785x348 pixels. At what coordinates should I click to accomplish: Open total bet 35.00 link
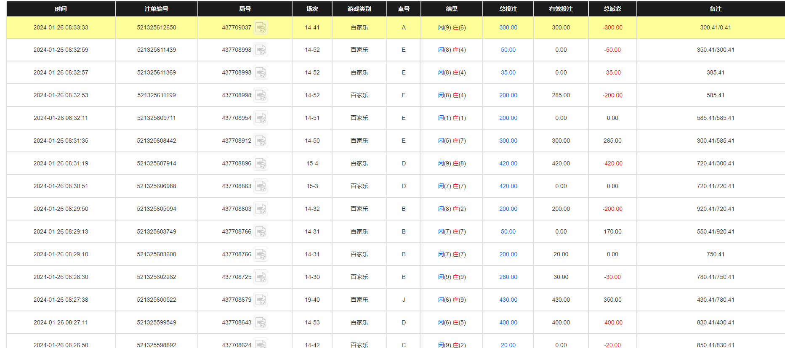tap(508, 72)
